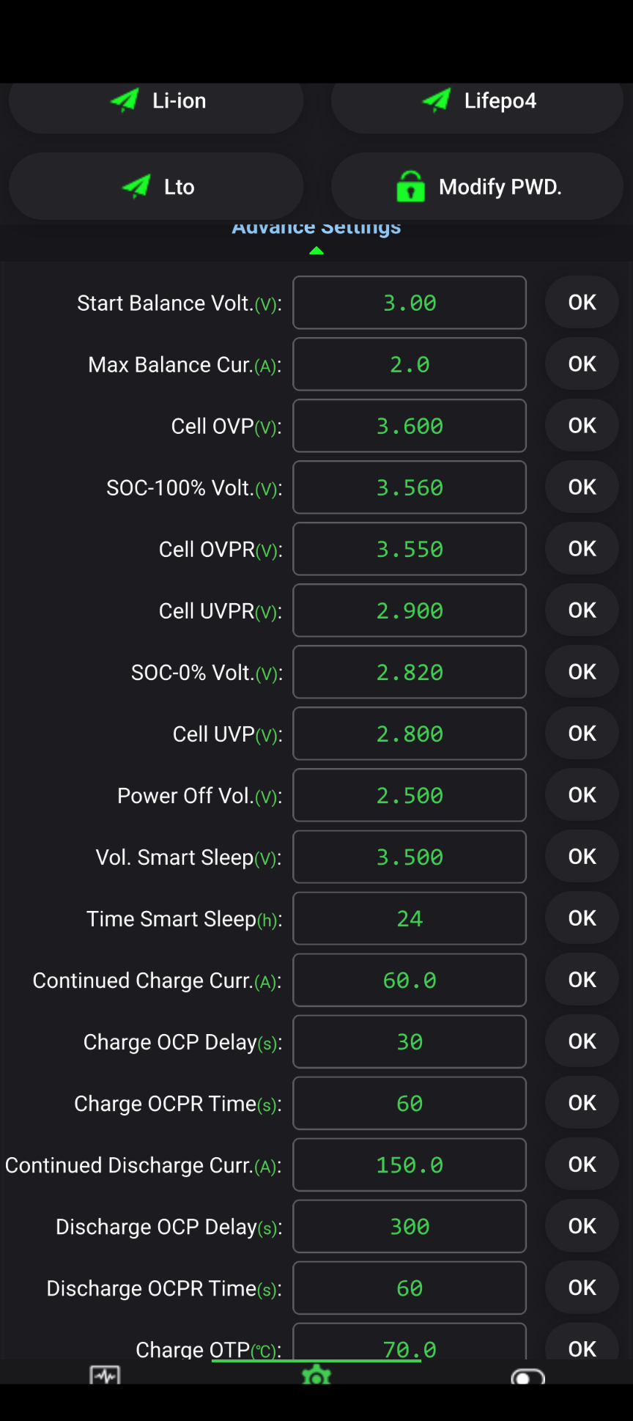Screen dimensions: 633x1421
Task: Click the Lto paper plane icon
Action: point(136,187)
